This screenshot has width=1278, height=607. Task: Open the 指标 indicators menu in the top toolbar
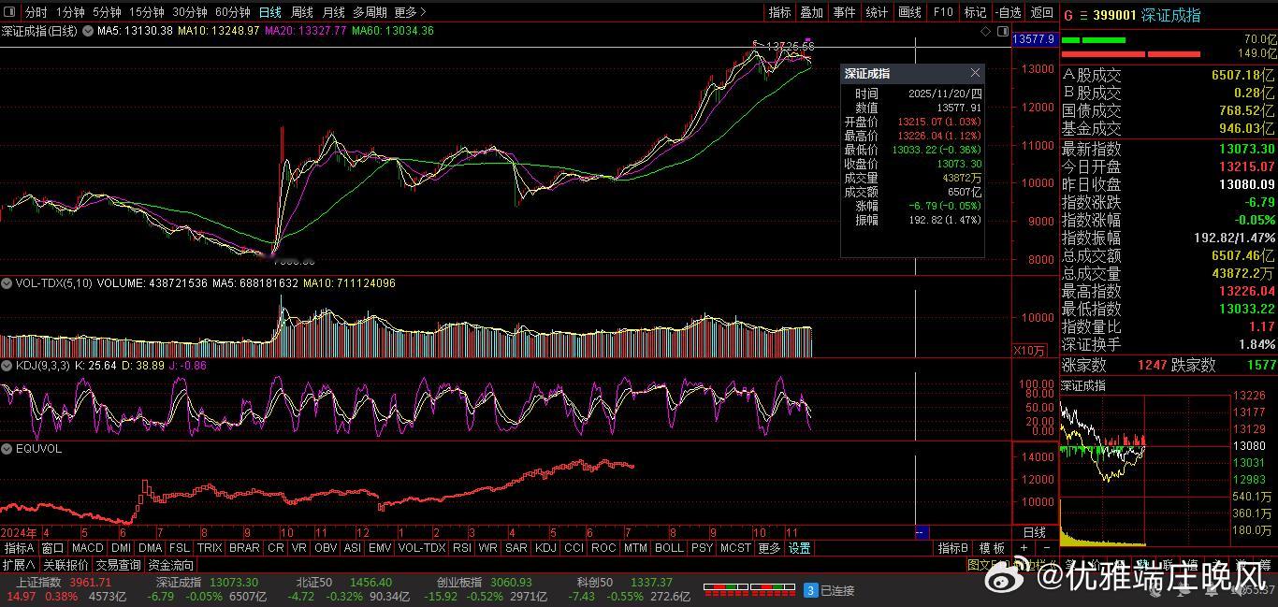point(779,12)
